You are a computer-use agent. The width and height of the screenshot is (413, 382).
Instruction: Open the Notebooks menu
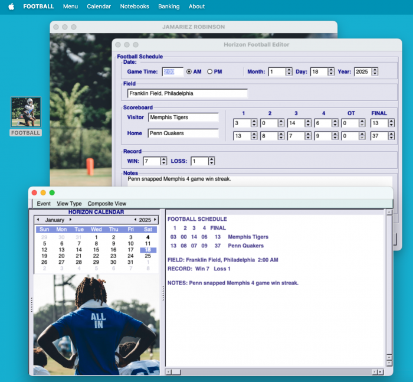(135, 6)
